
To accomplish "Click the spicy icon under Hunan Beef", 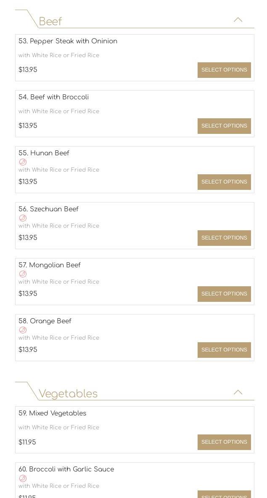I will (x=23, y=162).
